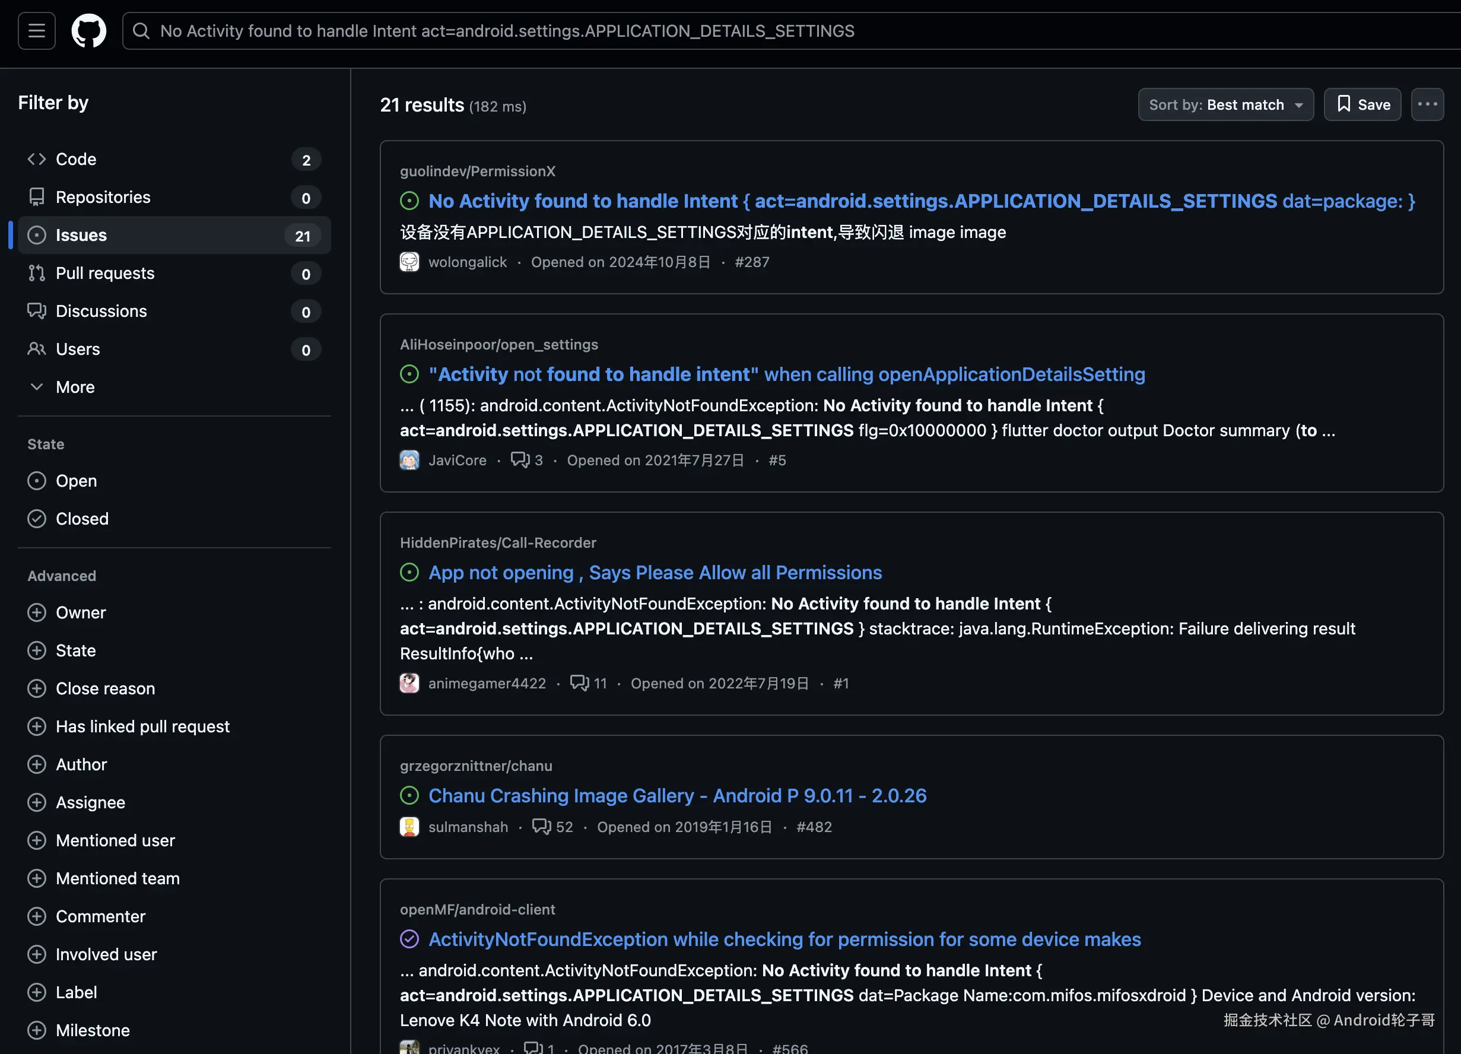The width and height of the screenshot is (1461, 1054).
Task: Click comment count icon on Chanu issue
Action: [541, 827]
